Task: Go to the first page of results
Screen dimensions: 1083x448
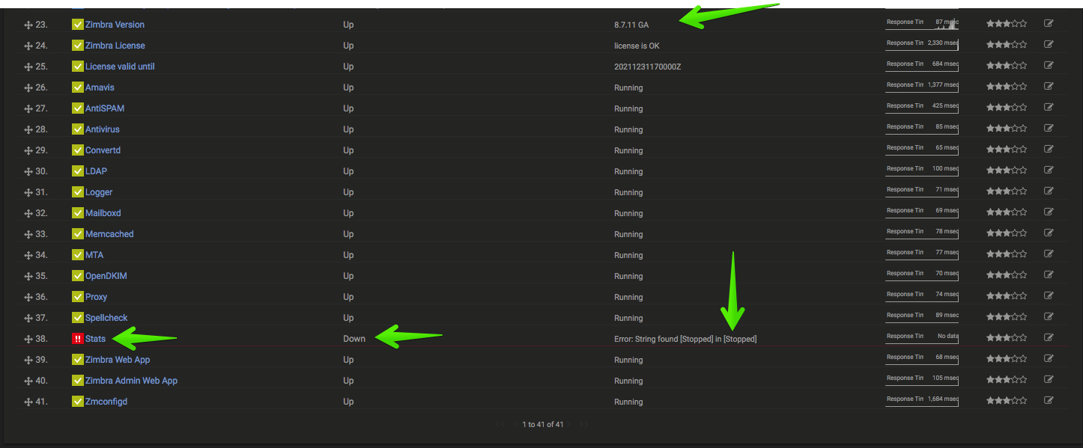Action: tap(500, 424)
